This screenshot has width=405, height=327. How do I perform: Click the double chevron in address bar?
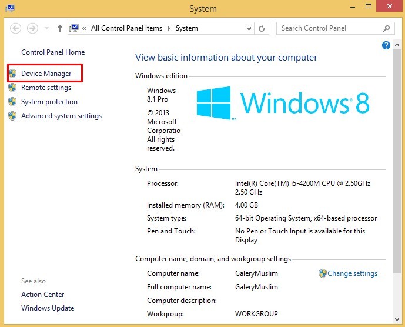(x=84, y=28)
